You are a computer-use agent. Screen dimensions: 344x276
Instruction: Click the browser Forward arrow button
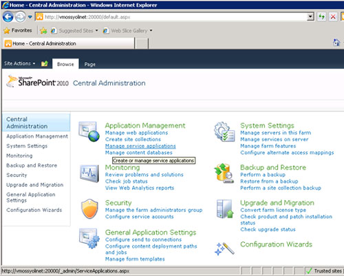pos(21,17)
